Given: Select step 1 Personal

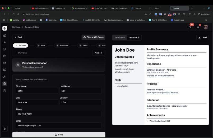Looking at the screenshot, I should coord(21,45).
